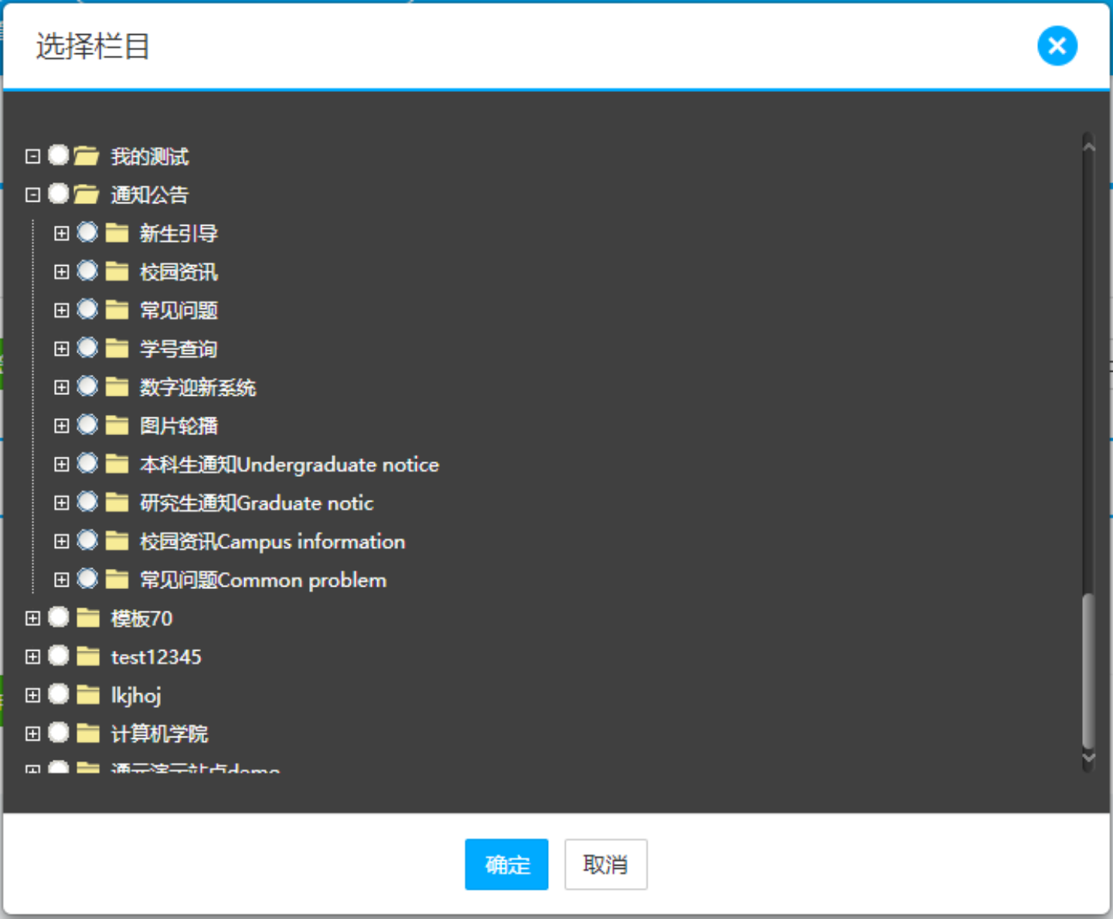Click the folder icon beside test12345
The width and height of the screenshot is (1113, 919).
[x=88, y=657]
